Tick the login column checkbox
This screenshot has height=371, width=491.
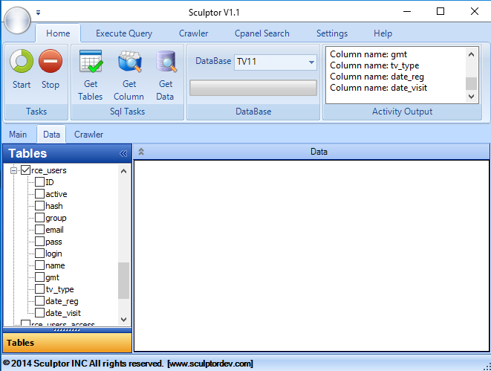[39, 254]
